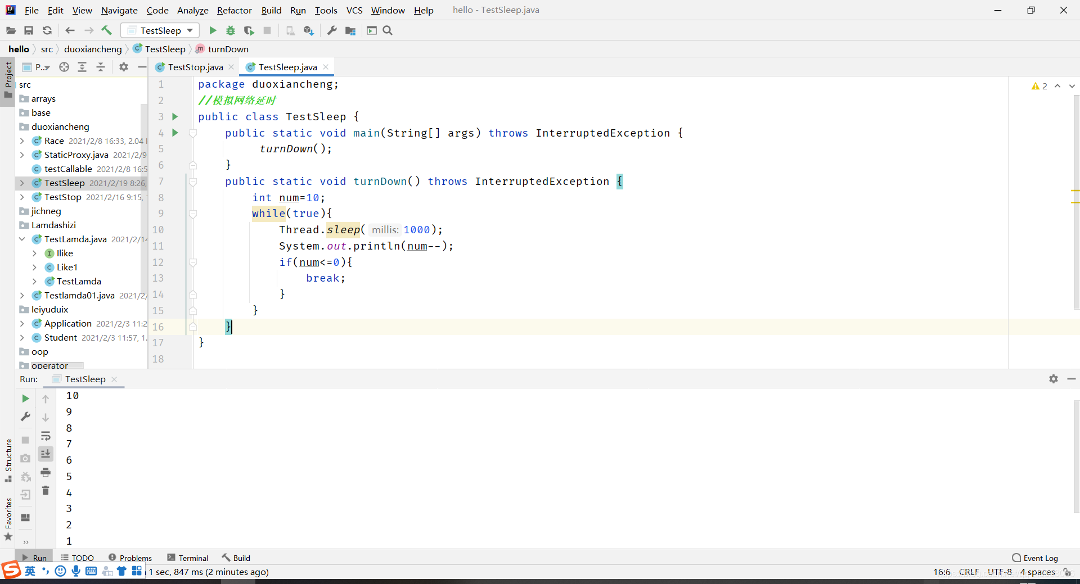Click the Select Opened File target icon

click(64, 67)
